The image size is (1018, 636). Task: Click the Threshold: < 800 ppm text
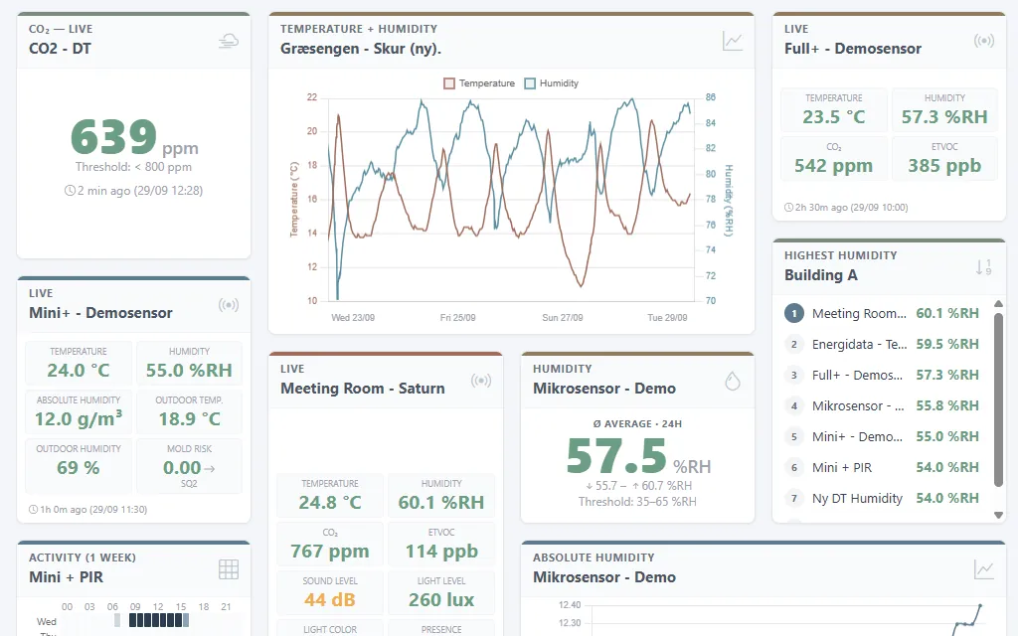[x=133, y=167]
